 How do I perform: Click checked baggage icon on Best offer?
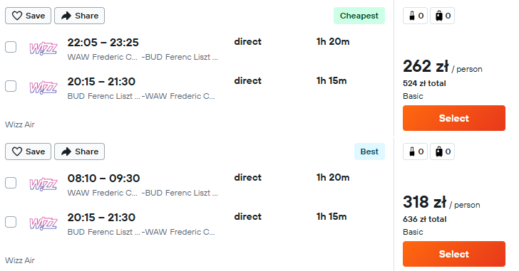[x=443, y=152]
